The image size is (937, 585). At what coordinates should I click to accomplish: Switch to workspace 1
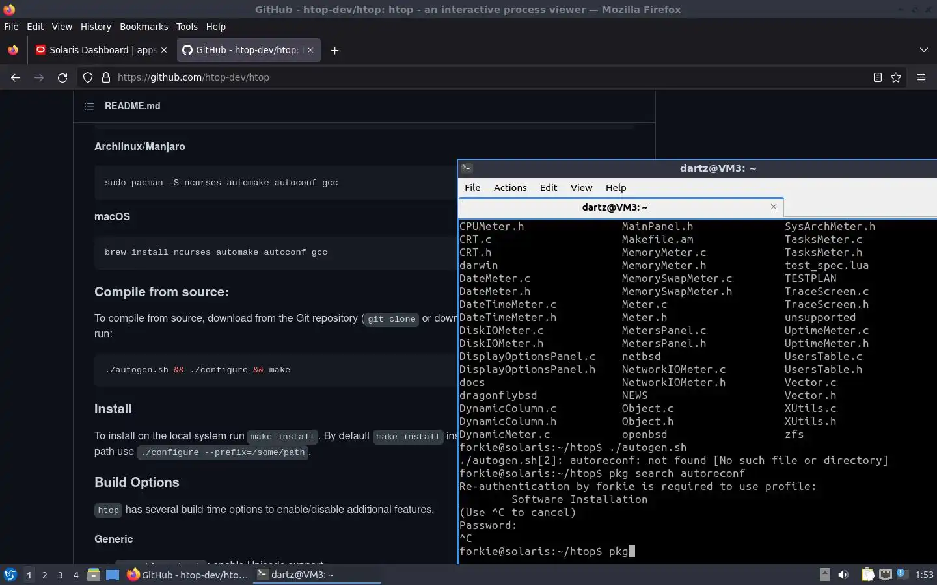pos(29,575)
